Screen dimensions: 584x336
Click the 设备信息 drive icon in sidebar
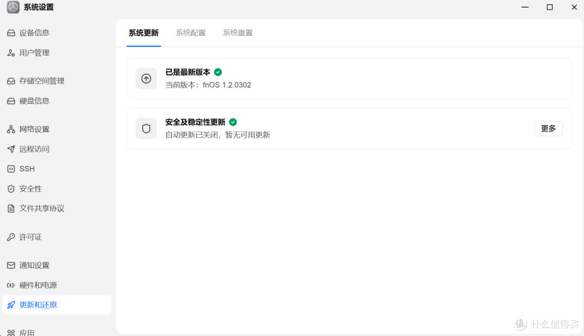click(x=11, y=33)
